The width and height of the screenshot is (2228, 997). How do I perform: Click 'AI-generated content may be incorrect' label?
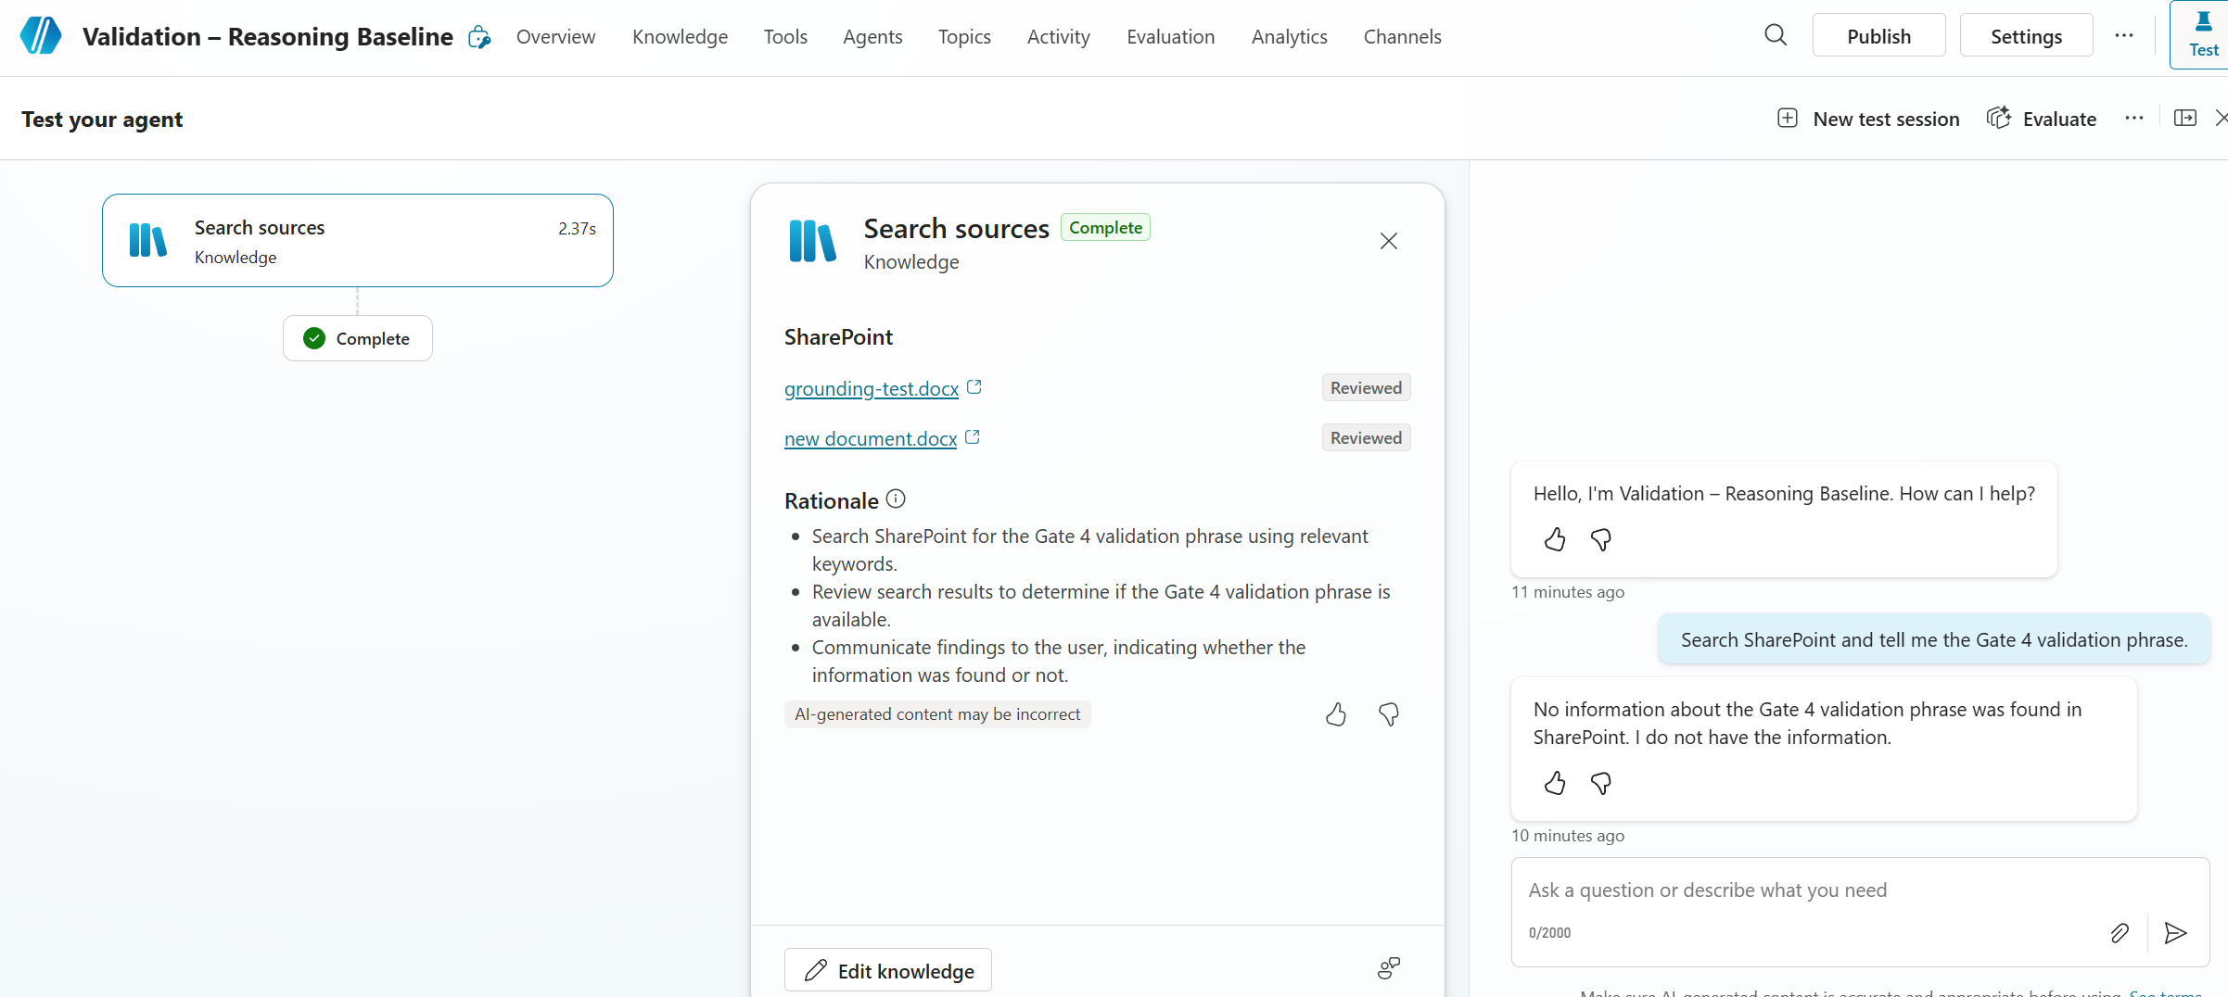[937, 714]
